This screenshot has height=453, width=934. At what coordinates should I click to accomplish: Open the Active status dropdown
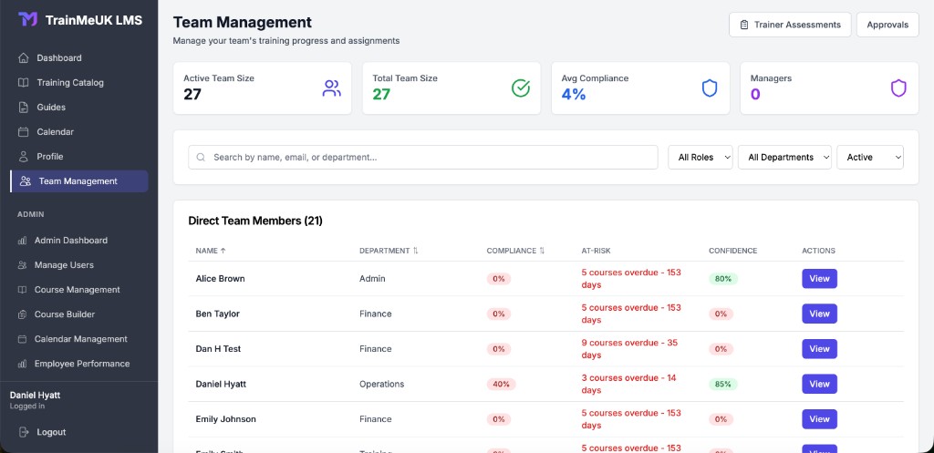pyautogui.click(x=870, y=157)
